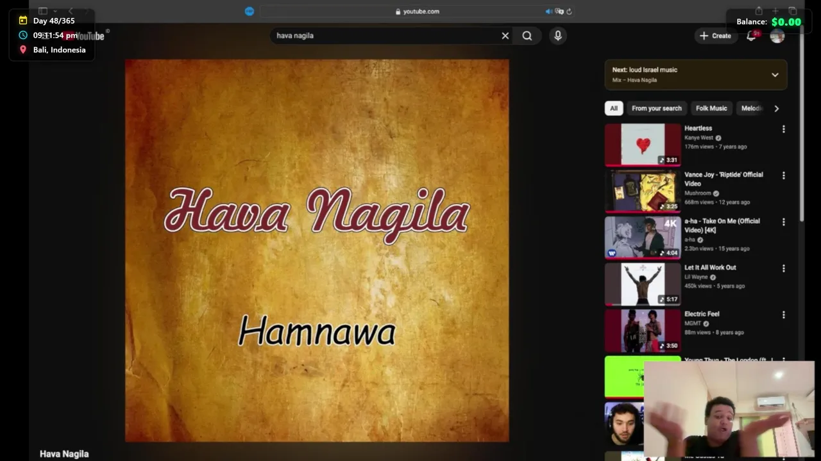Open the Riptide video thumbnail
Viewport: 821px width, 461px height.
coord(643,191)
